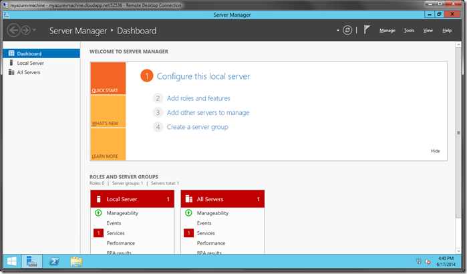The image size is (467, 274).
Task: Open the Help menu
Action: point(447,30)
